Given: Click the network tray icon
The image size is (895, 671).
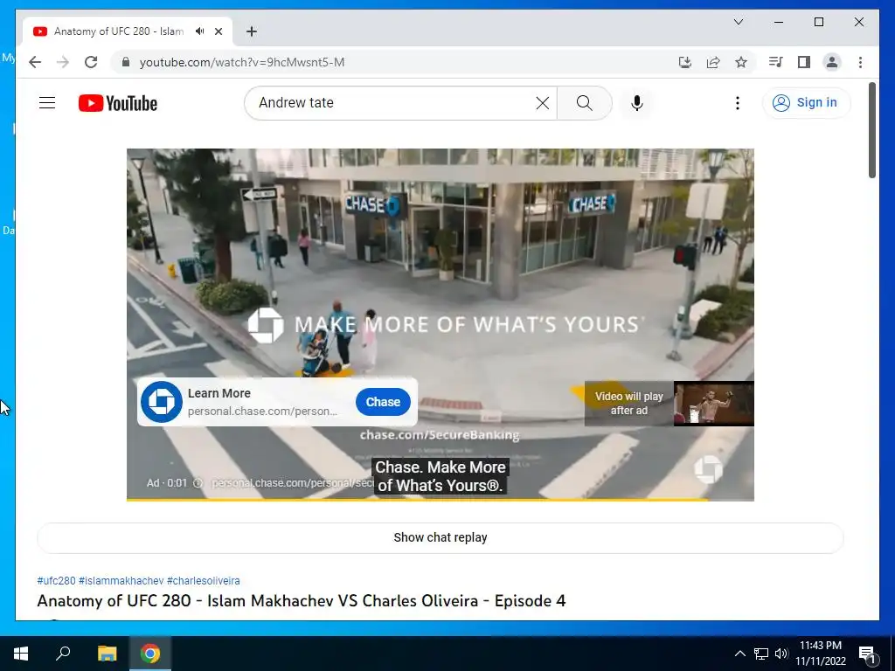Looking at the screenshot, I should click(761, 654).
